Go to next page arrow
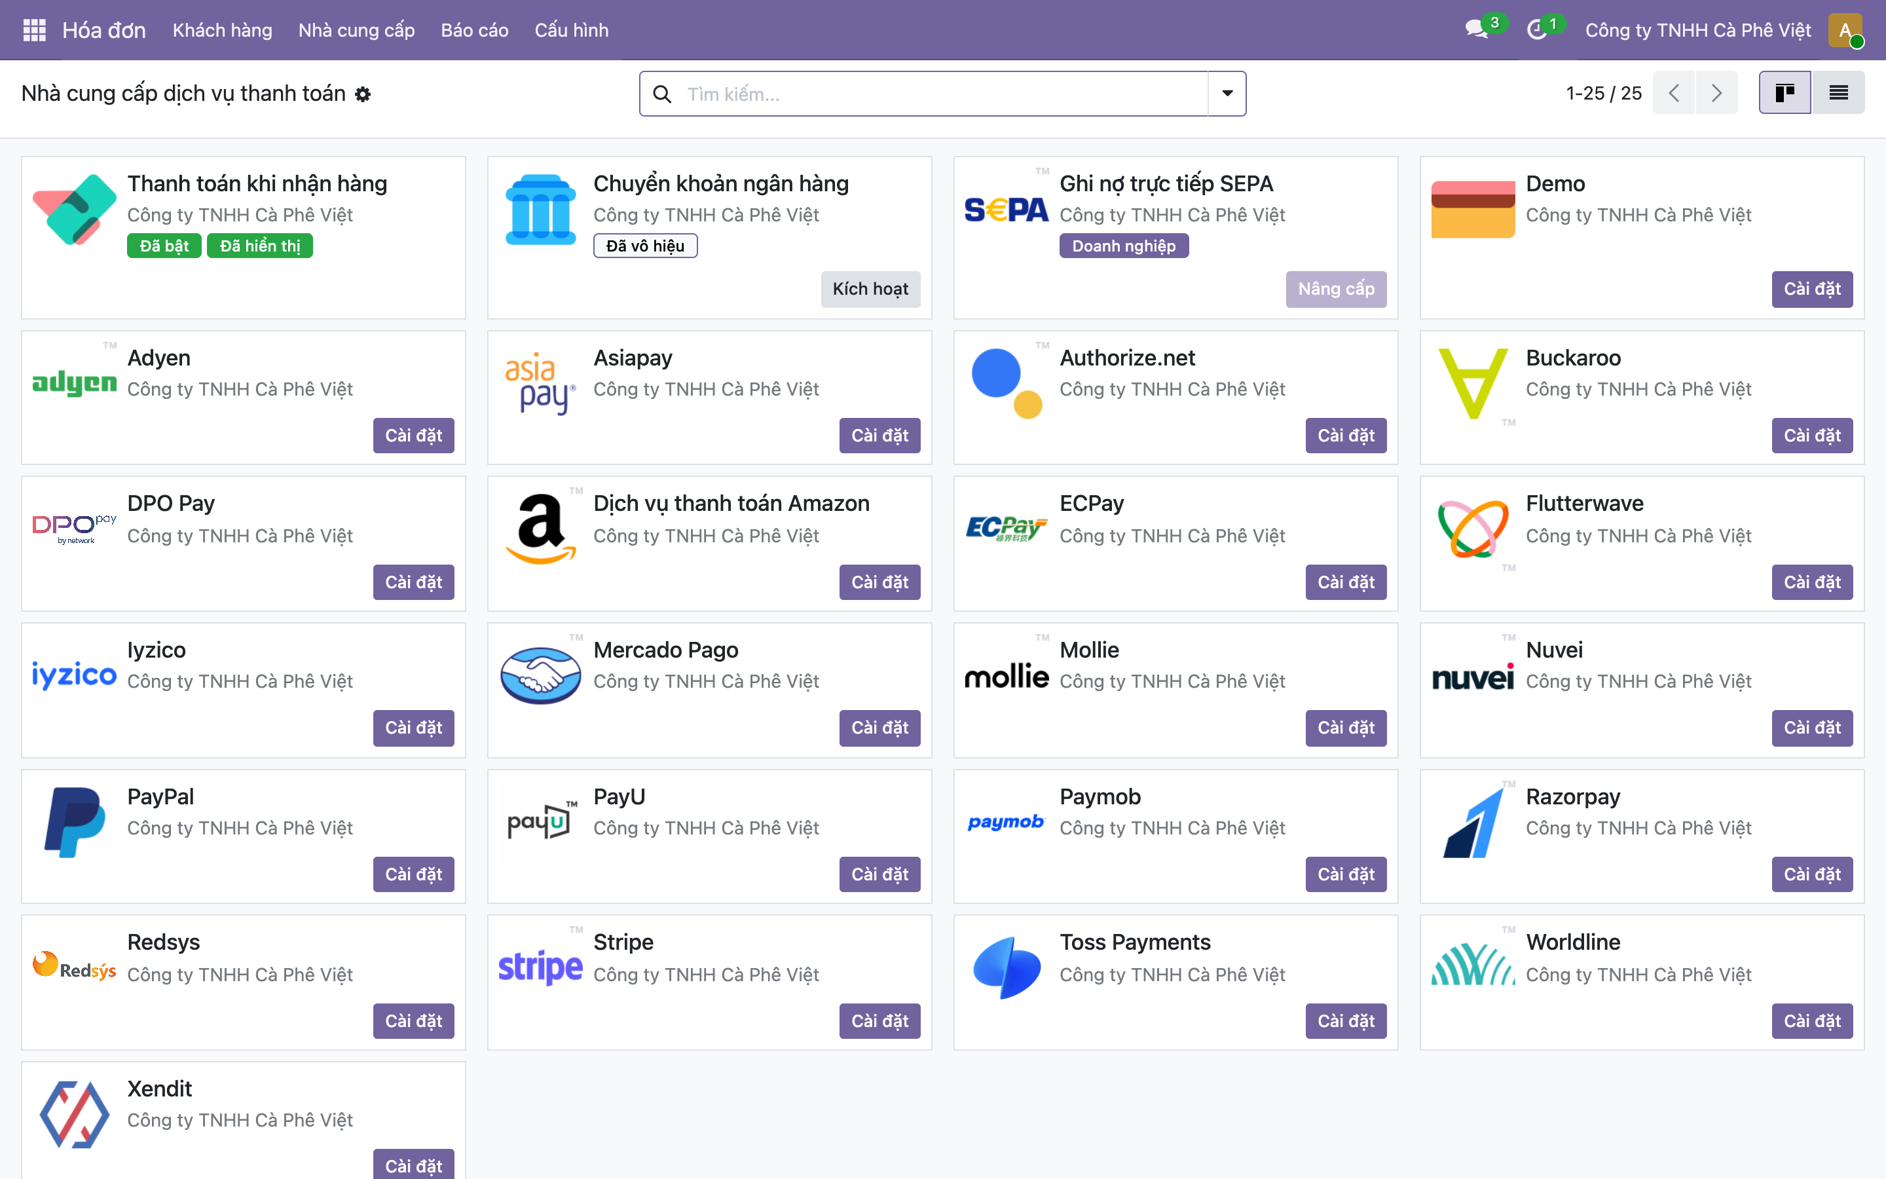The width and height of the screenshot is (1886, 1179). pos(1717,93)
